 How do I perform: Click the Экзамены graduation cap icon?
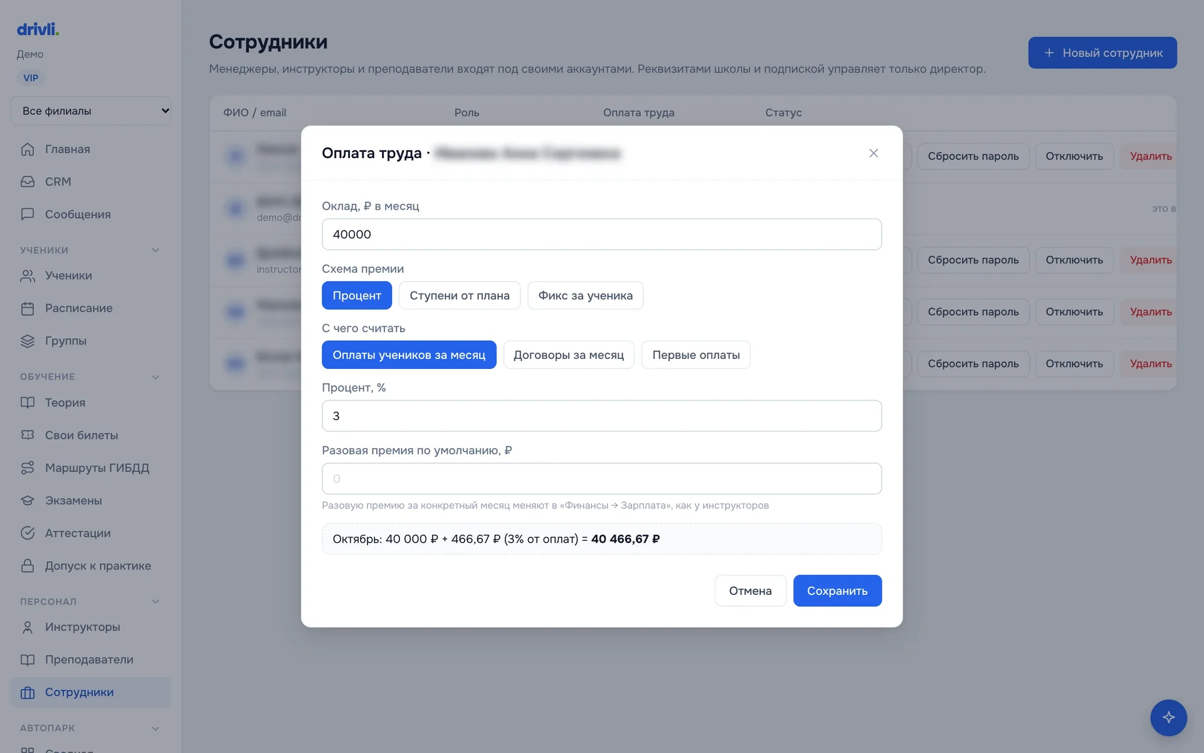28,501
